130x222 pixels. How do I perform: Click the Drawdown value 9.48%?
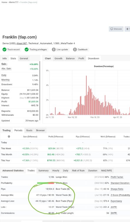pos(35,84)
